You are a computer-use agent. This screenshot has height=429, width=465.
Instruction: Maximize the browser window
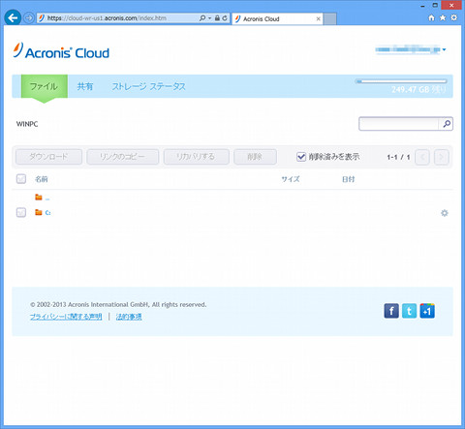click(435, 5)
